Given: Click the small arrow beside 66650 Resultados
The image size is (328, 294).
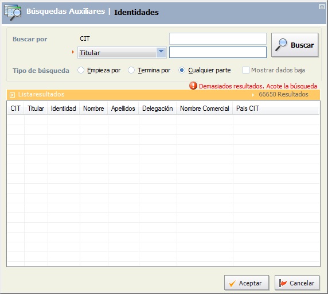Looking at the screenshot, I should 253,95.
